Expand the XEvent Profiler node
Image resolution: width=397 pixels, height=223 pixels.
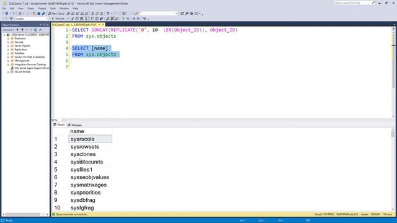coord(8,72)
